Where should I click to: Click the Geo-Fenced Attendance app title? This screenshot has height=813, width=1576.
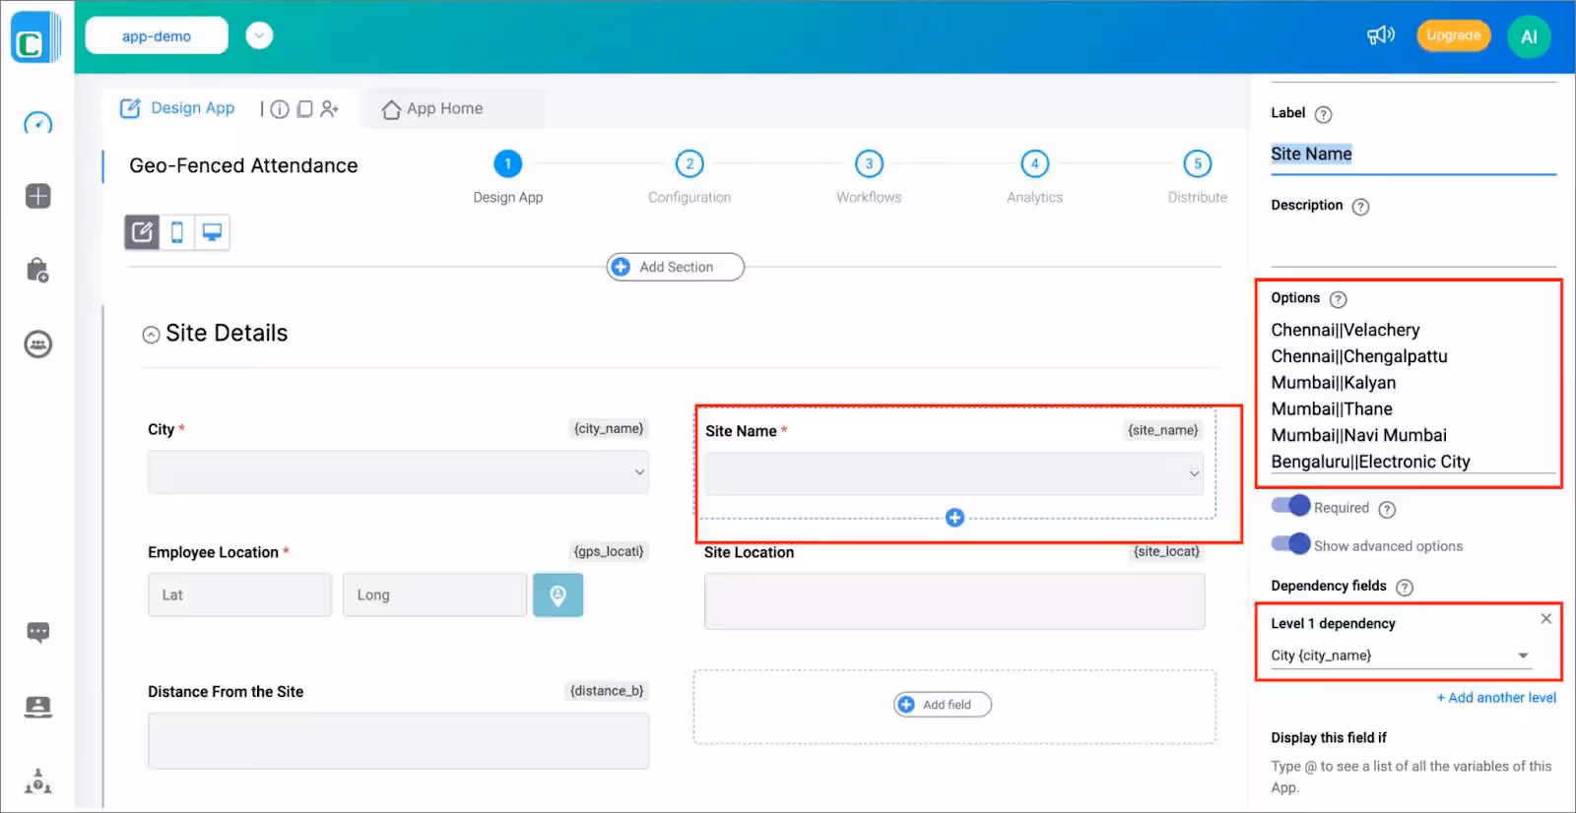coord(243,166)
